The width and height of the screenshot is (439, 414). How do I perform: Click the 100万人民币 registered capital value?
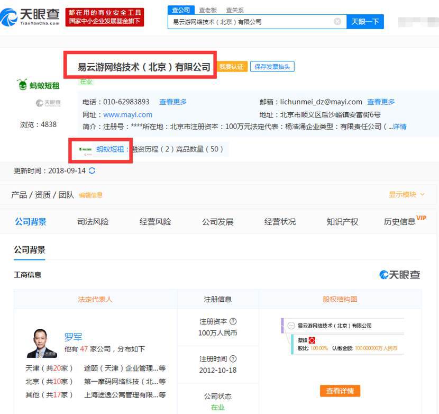(x=218, y=333)
